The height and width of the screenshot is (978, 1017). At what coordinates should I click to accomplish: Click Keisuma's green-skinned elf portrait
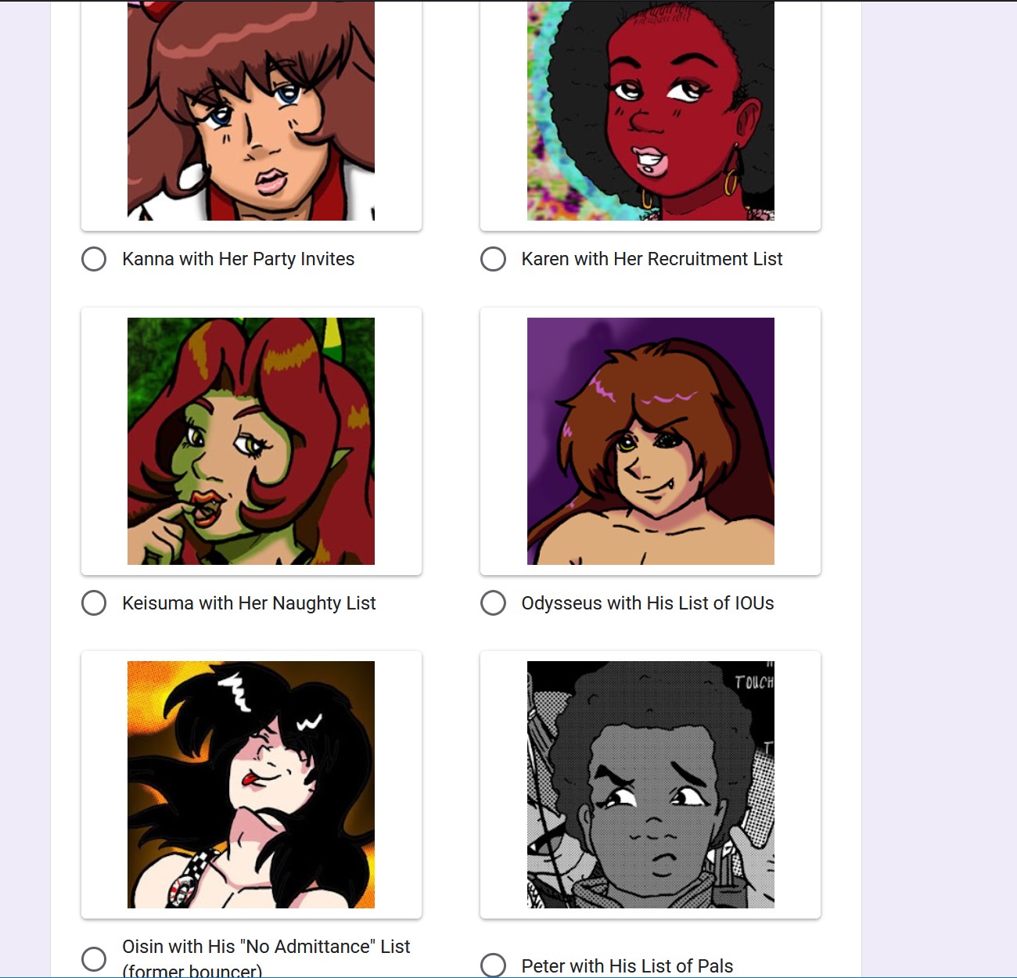[x=251, y=441]
